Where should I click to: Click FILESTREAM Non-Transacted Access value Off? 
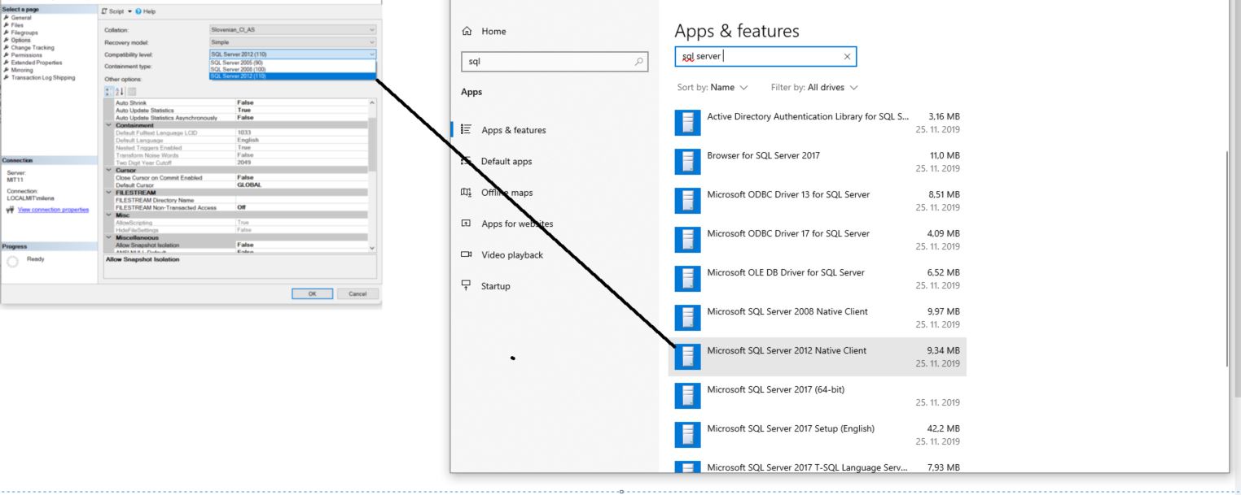pyautogui.click(x=242, y=207)
